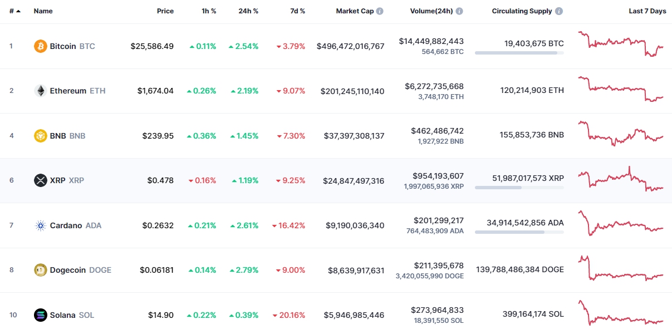Open Ethereum's last 7 days sparkline chart
The image size is (672, 334).
click(621, 89)
